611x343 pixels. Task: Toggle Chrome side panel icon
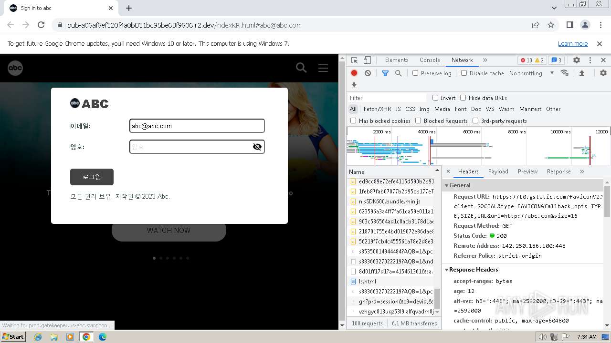coord(569,25)
